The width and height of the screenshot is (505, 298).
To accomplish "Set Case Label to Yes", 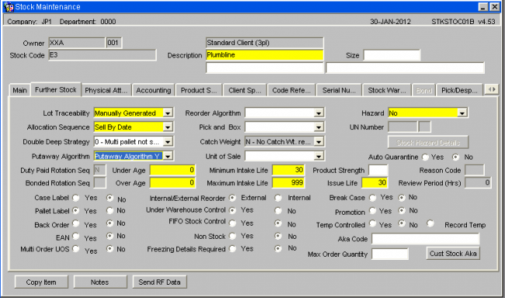I will (x=76, y=198).
